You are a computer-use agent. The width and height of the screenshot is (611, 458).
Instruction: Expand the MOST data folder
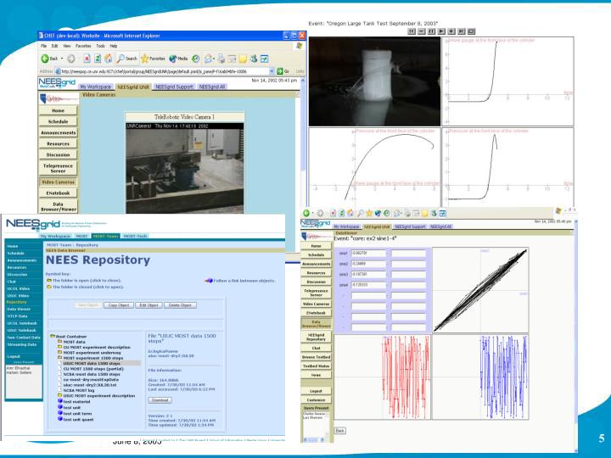(x=60, y=342)
